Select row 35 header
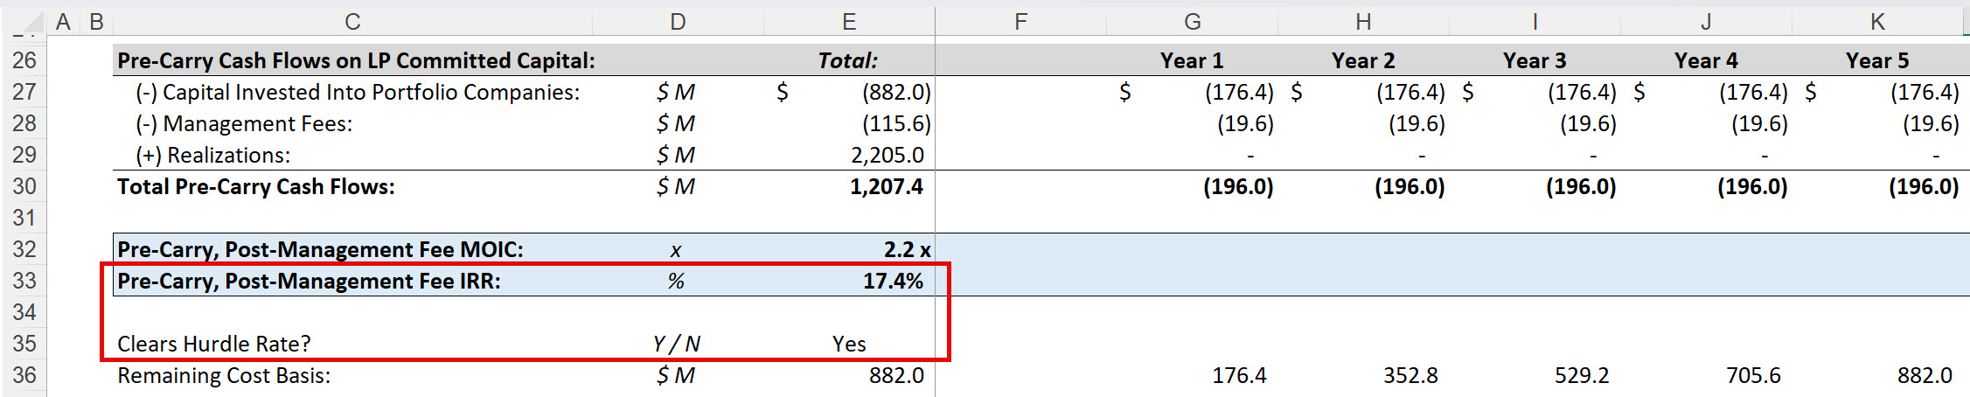This screenshot has height=397, width=1970. [24, 344]
